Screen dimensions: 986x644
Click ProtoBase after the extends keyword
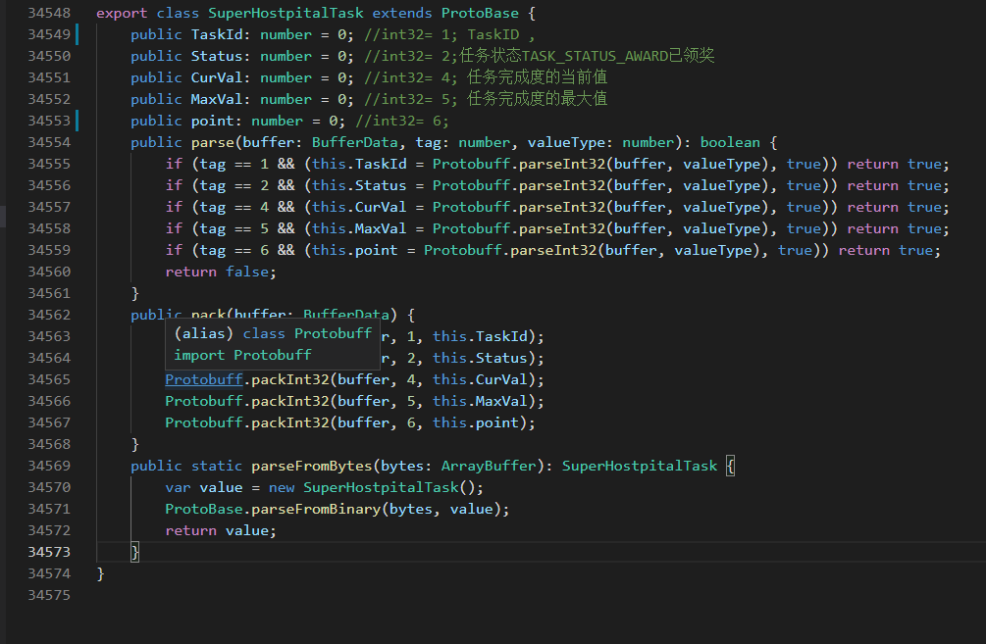click(x=480, y=13)
